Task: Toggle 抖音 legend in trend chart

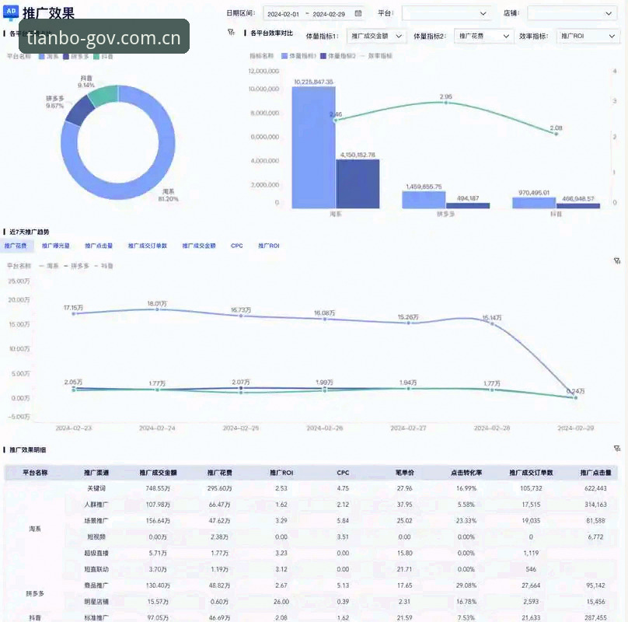Action: (x=103, y=266)
